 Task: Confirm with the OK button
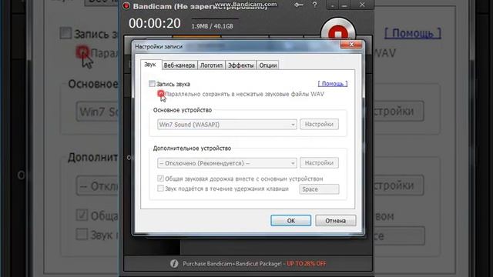click(x=291, y=221)
